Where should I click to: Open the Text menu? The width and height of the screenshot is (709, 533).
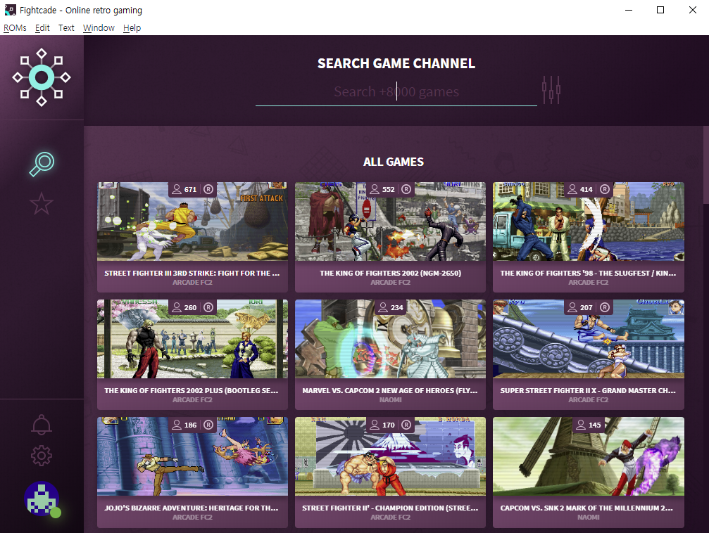(66, 28)
